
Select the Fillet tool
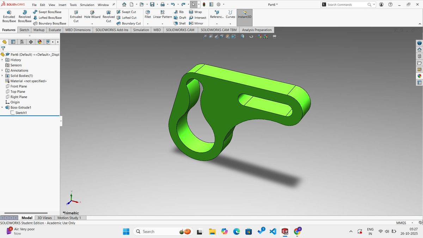(x=148, y=14)
